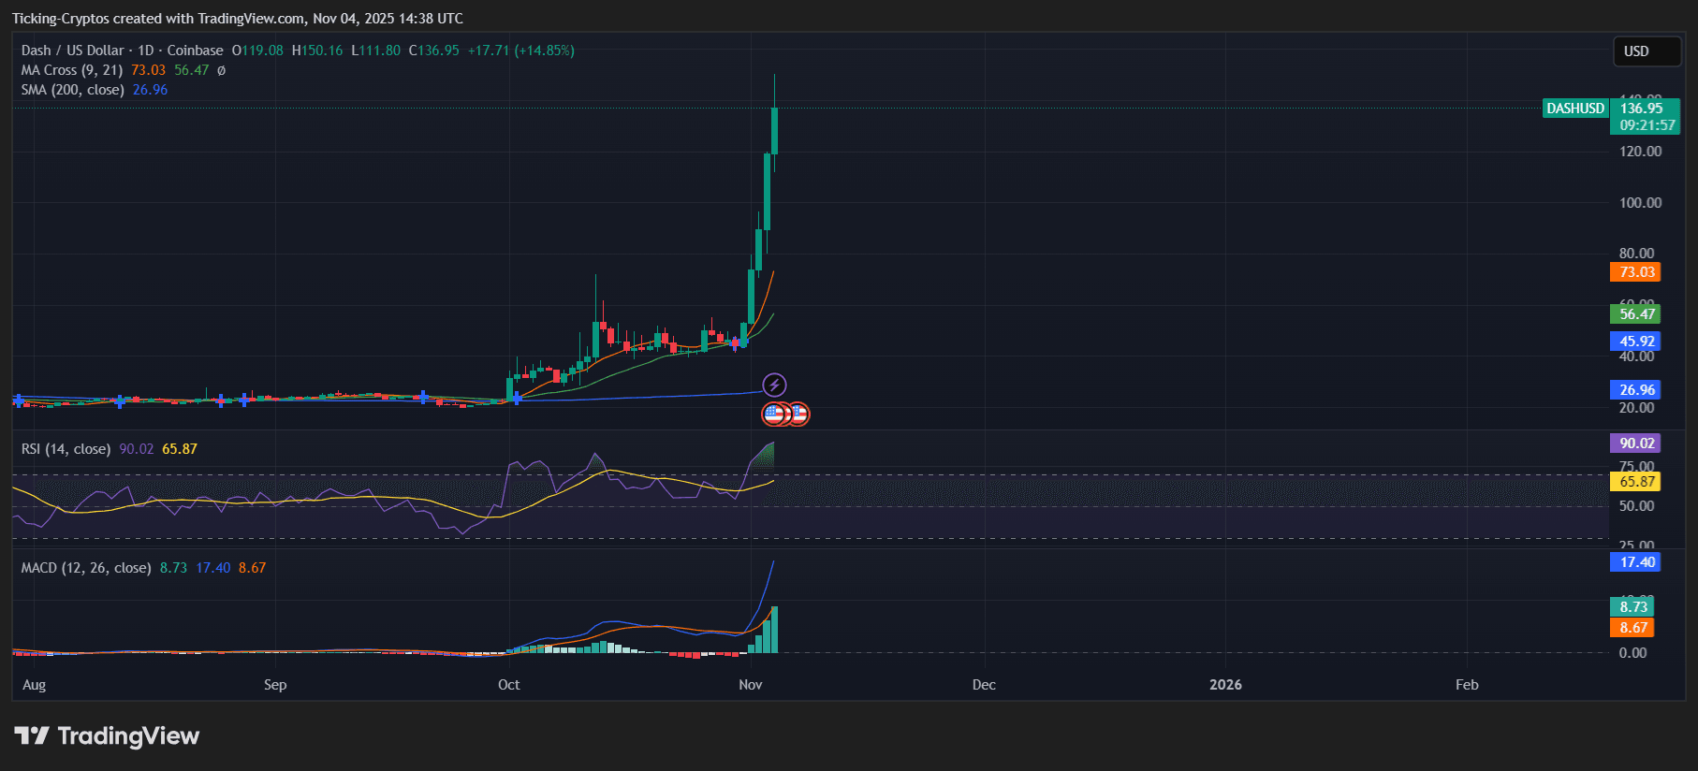
Task: Click the purple 90.02 RSI axis label
Action: pos(1634,444)
